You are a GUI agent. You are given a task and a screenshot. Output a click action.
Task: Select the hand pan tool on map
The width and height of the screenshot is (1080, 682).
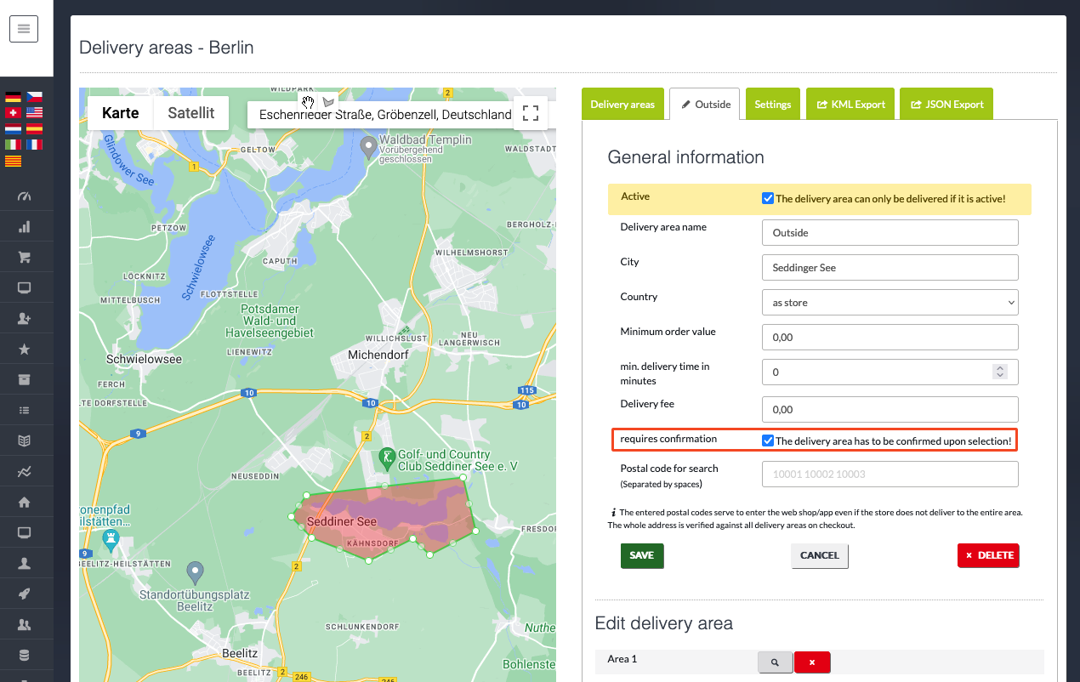pos(308,102)
